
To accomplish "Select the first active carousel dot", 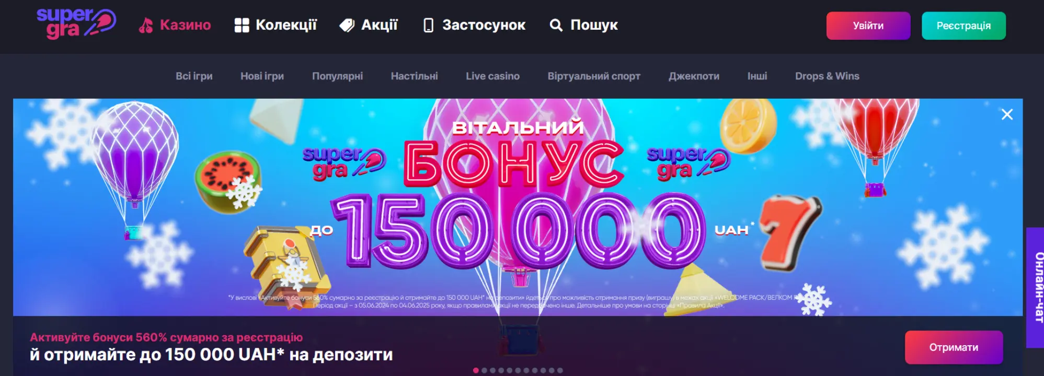I will coord(476,370).
